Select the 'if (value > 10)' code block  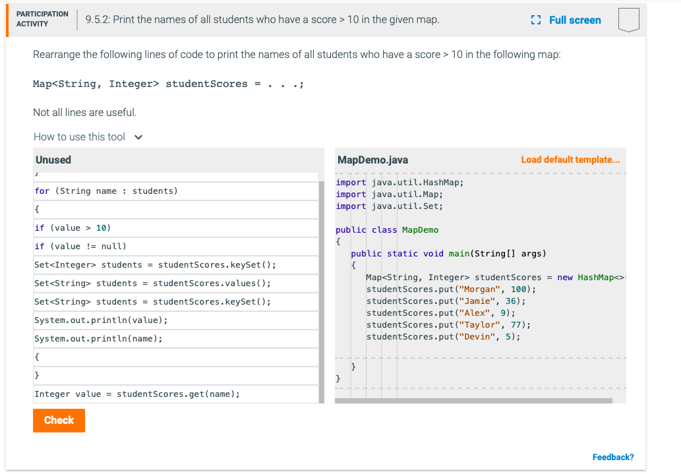[x=73, y=228]
